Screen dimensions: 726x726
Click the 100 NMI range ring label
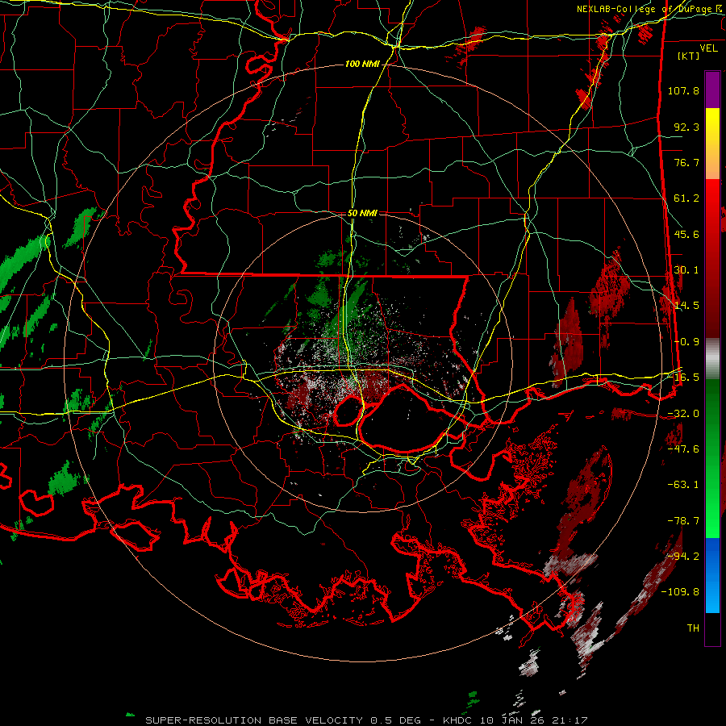(362, 64)
